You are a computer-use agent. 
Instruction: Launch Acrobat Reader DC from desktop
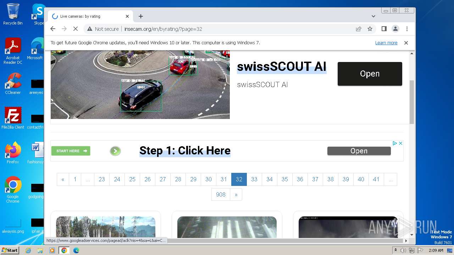13,51
